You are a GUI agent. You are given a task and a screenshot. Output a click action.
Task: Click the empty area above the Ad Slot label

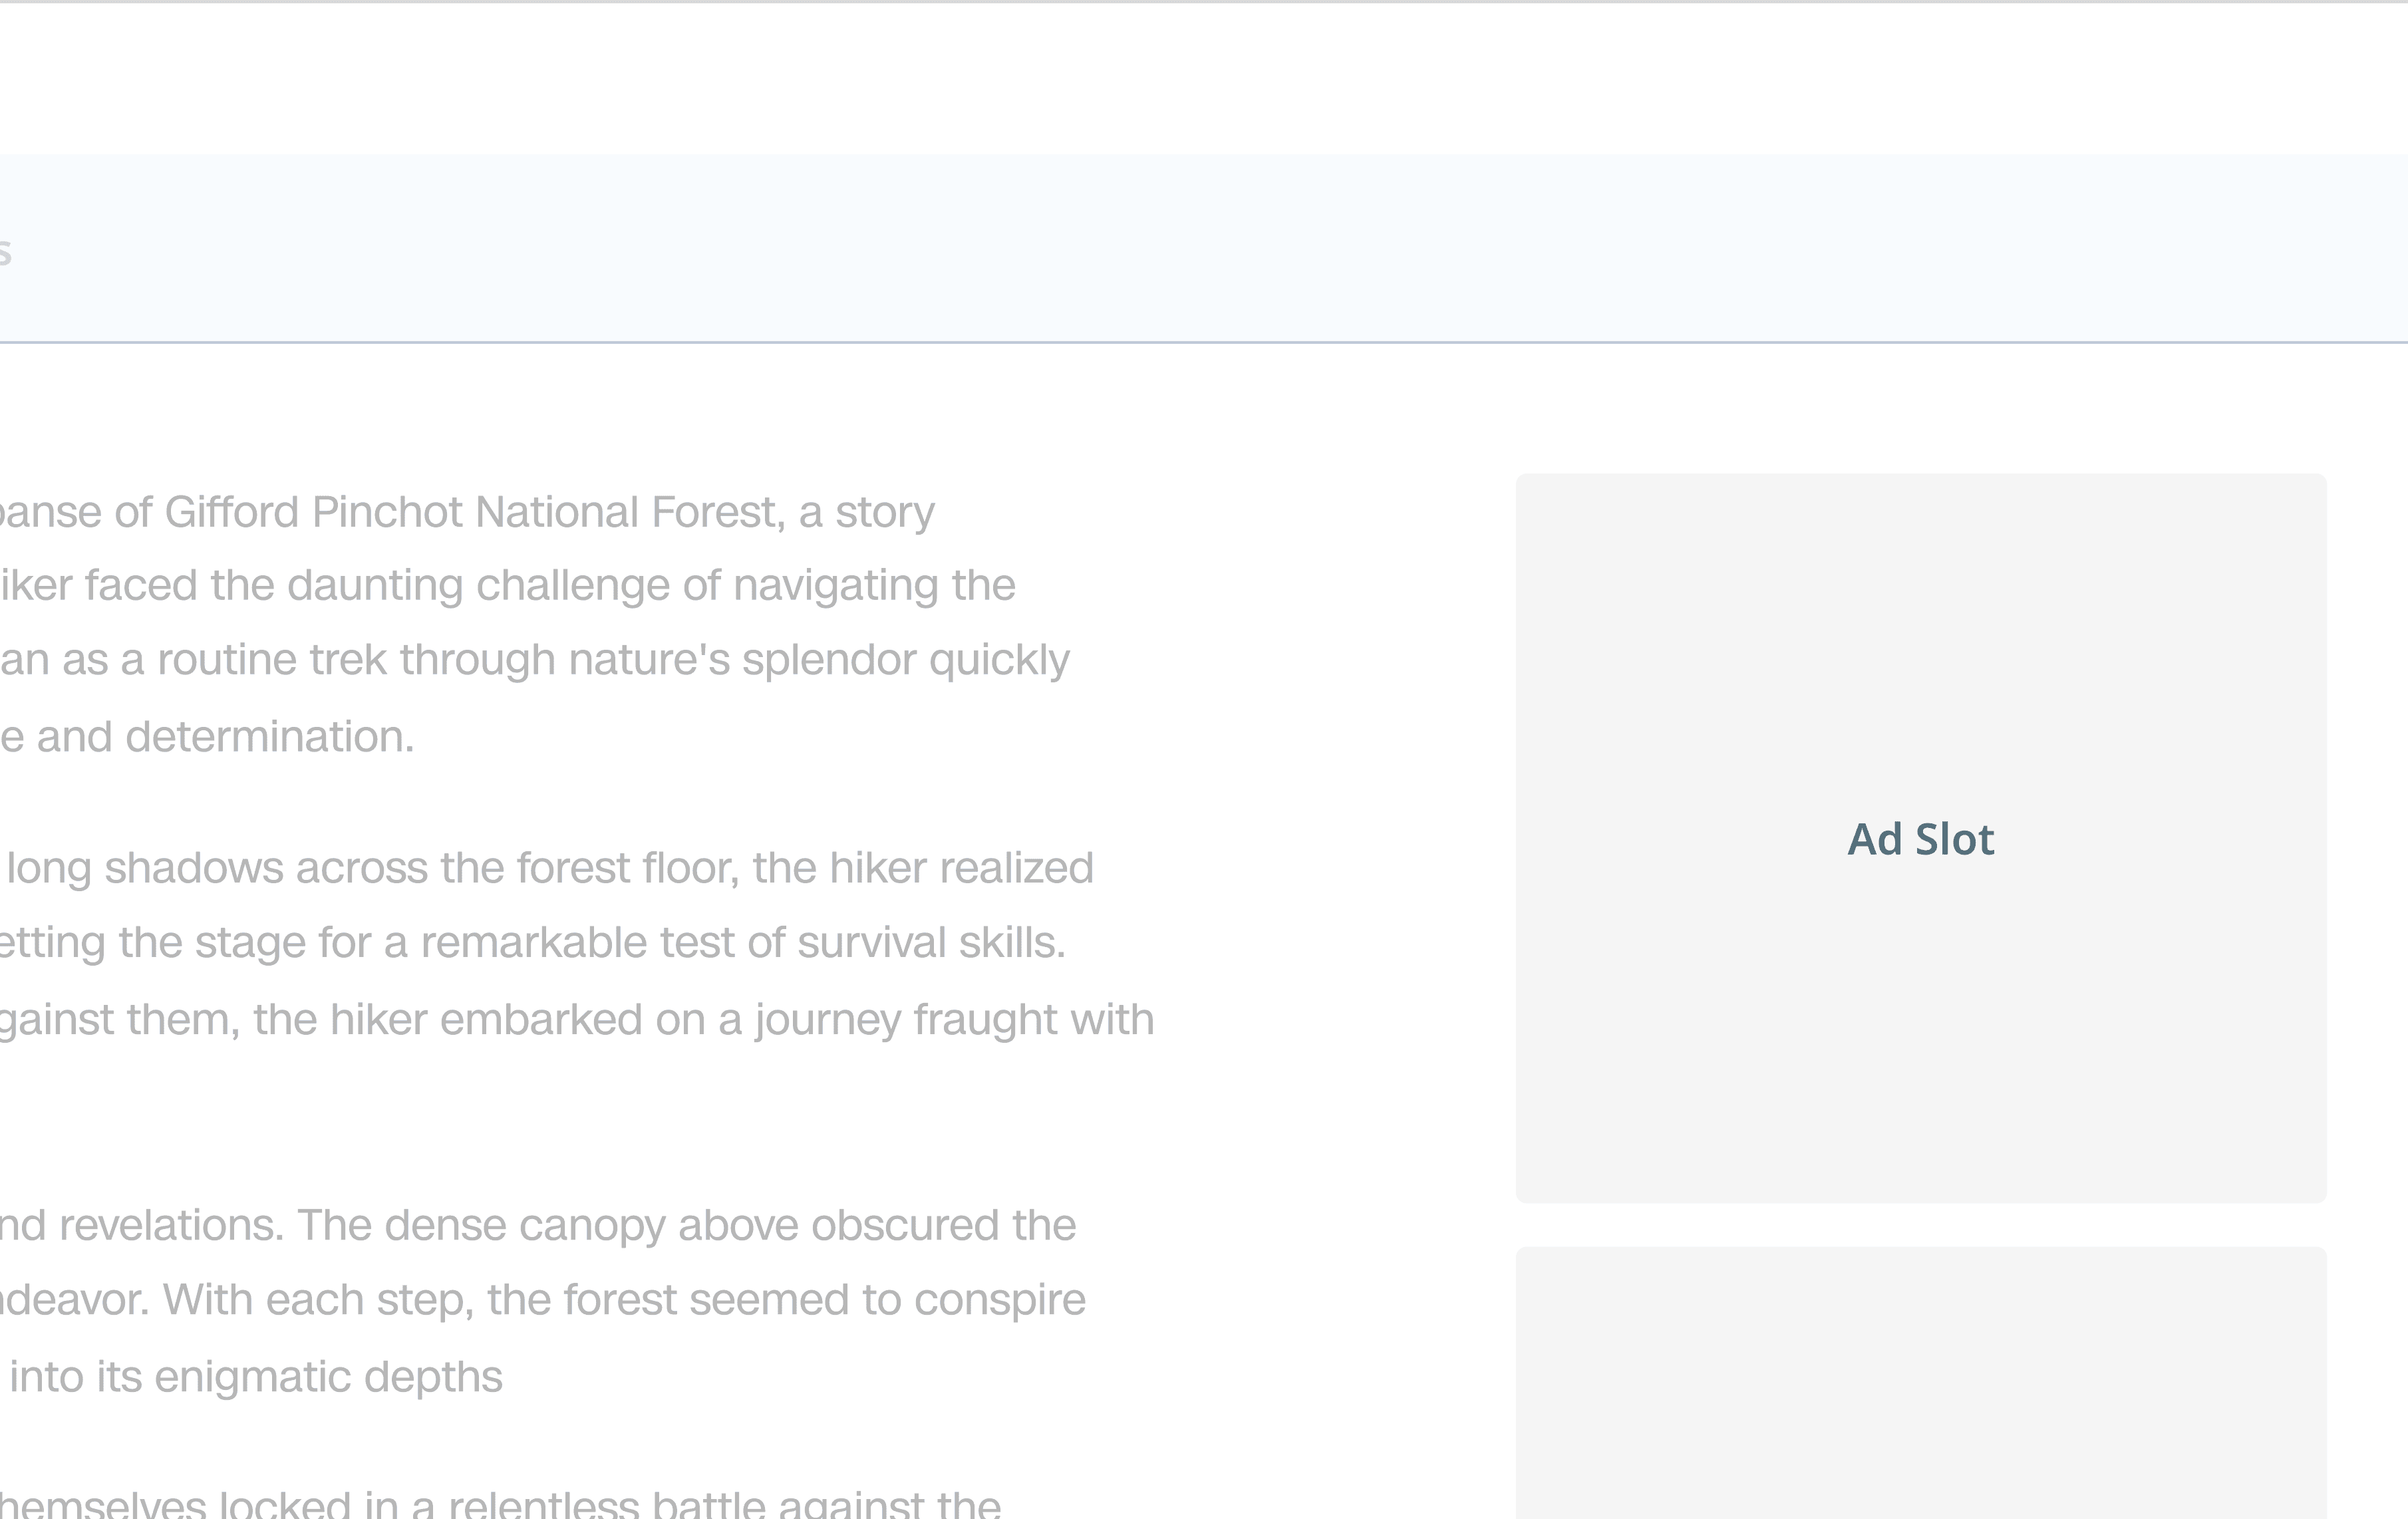pos(1920,640)
